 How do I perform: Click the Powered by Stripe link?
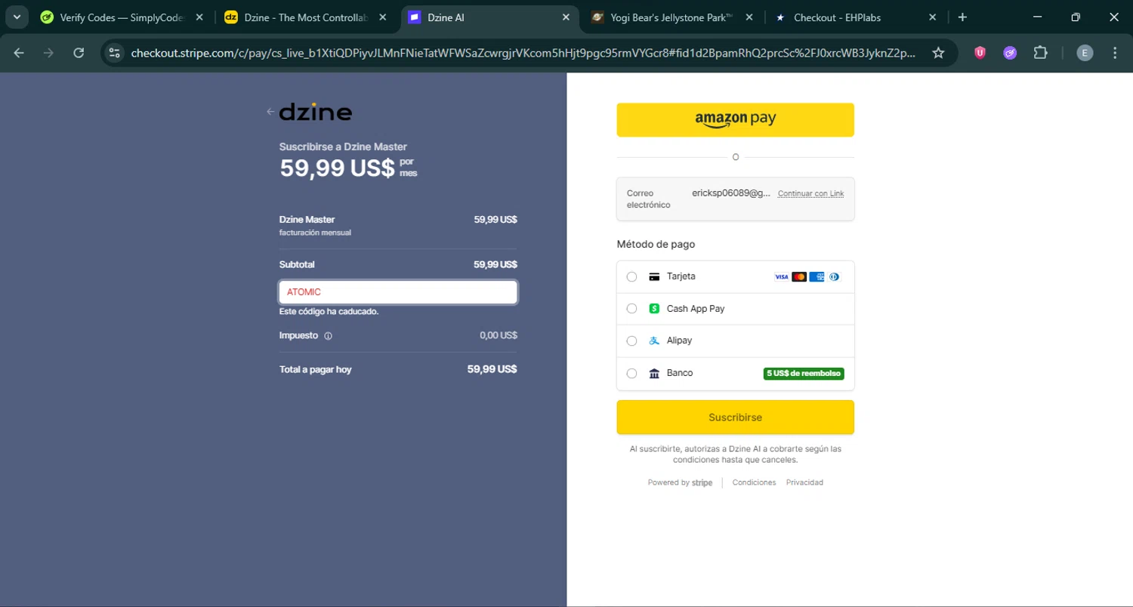(x=680, y=483)
